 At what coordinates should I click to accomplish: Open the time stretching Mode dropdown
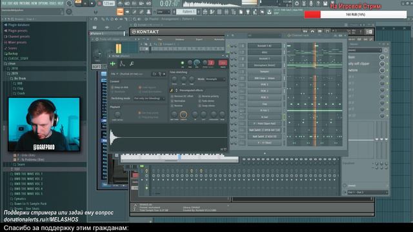coord(216,79)
